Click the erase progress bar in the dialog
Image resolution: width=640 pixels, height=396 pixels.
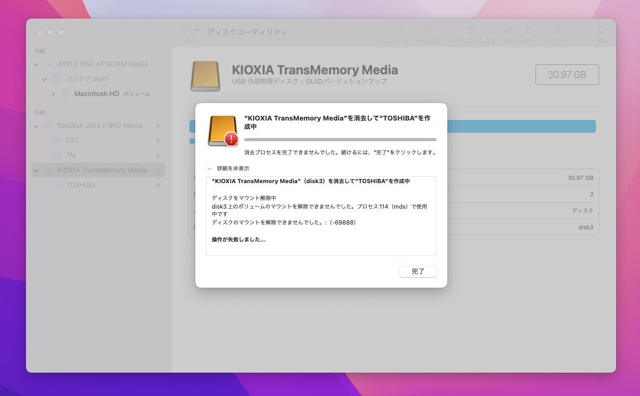pyautogui.click(x=340, y=140)
